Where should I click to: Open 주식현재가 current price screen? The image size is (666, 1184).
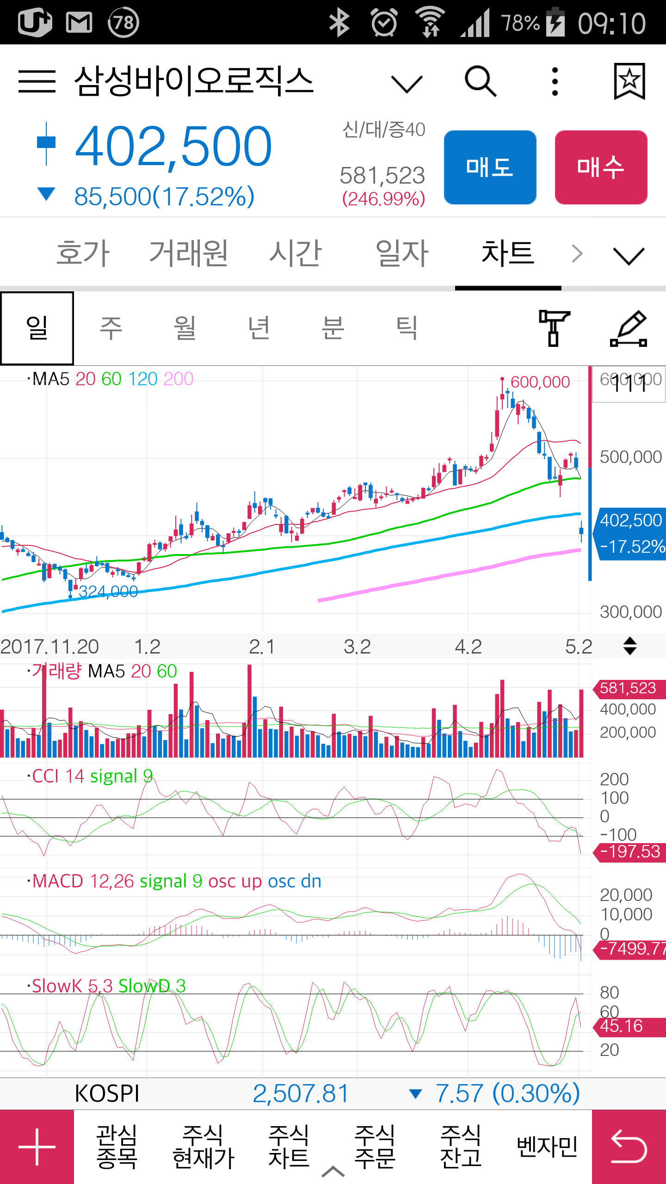pyautogui.click(x=203, y=1147)
